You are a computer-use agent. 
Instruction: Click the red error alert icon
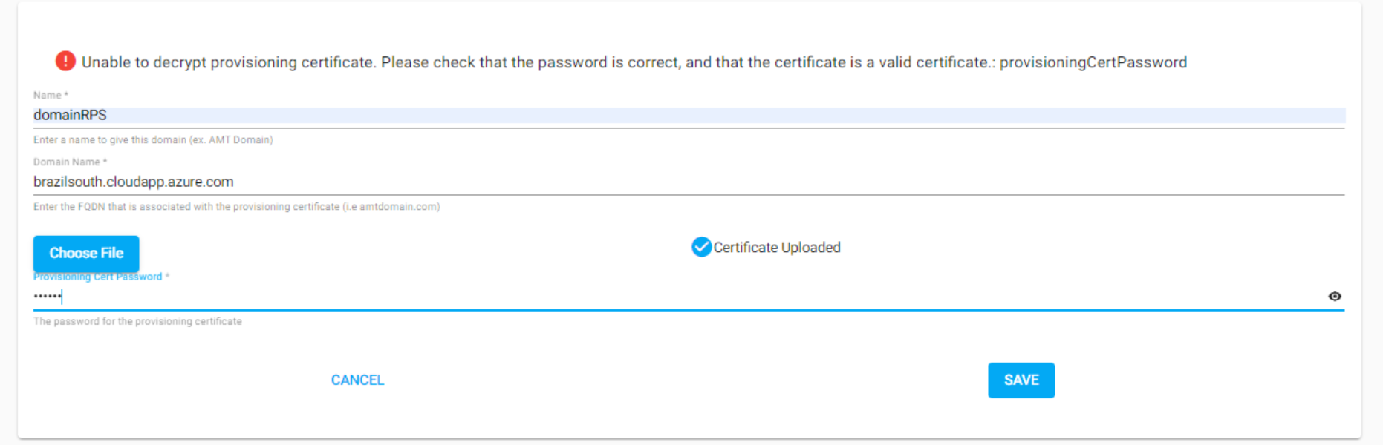(65, 61)
